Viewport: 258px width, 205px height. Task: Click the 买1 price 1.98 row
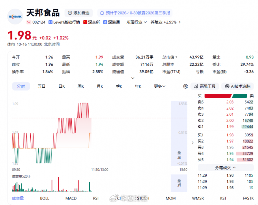[x=225, y=135]
